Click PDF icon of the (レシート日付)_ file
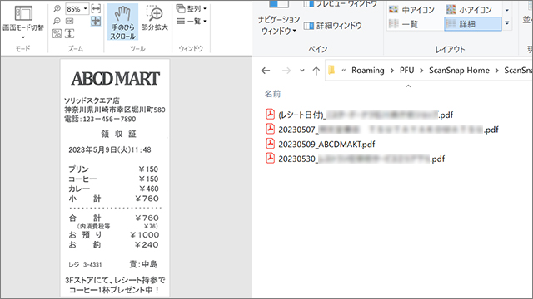Screen dimensions: 533x299 coord(270,115)
